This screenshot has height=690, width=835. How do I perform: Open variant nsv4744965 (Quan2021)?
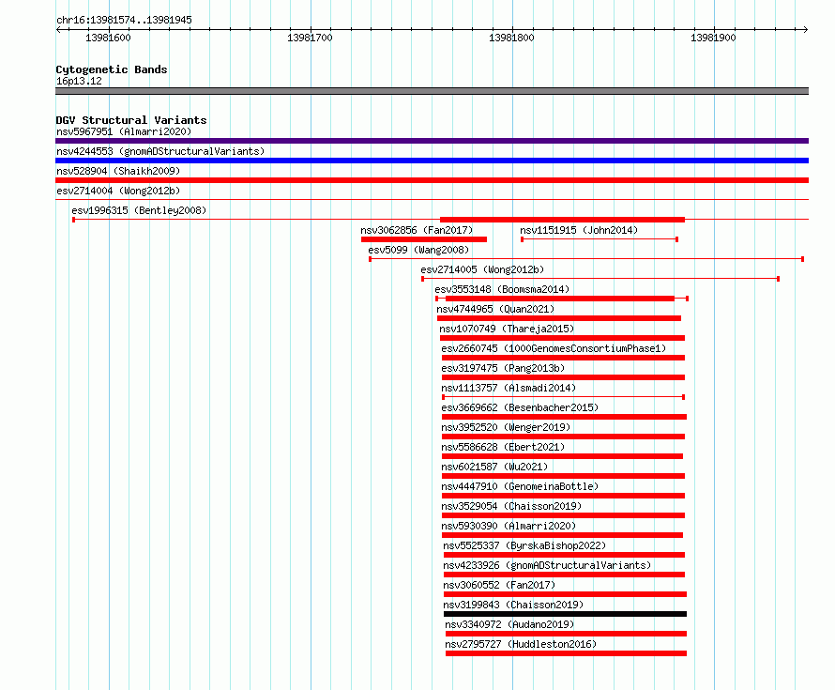tap(495, 309)
